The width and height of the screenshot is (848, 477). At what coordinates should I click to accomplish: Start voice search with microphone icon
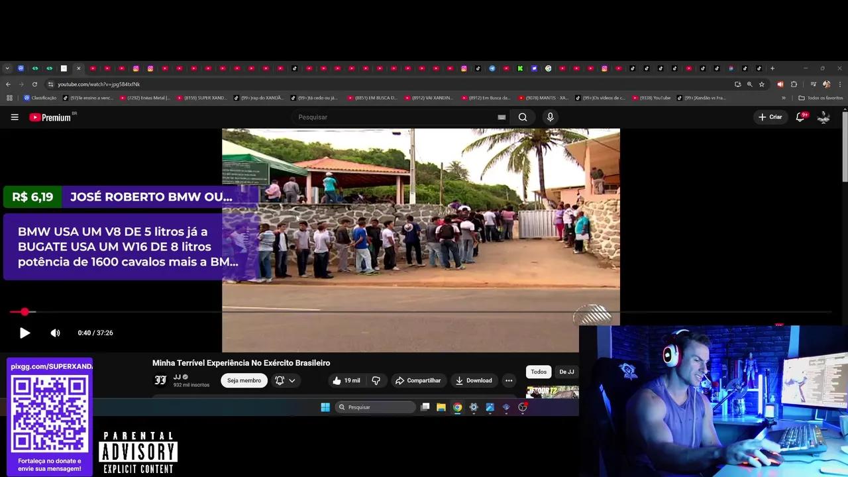[550, 117]
